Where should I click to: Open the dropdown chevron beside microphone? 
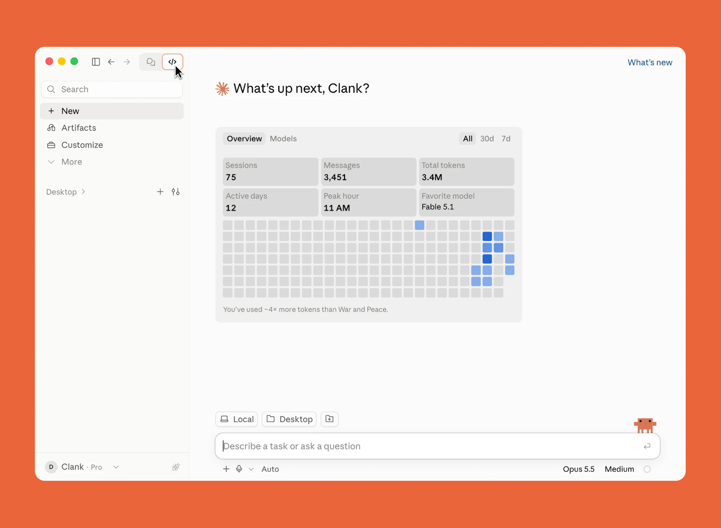click(x=251, y=469)
